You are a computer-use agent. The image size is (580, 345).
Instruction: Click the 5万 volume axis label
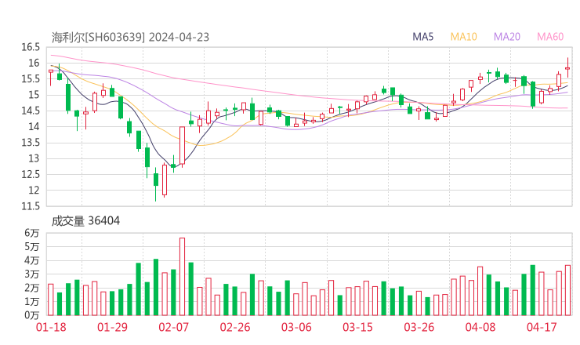(x=32, y=246)
